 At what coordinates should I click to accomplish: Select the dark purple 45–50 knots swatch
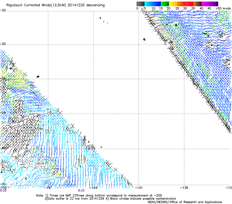pyautogui.click(x=214, y=4)
